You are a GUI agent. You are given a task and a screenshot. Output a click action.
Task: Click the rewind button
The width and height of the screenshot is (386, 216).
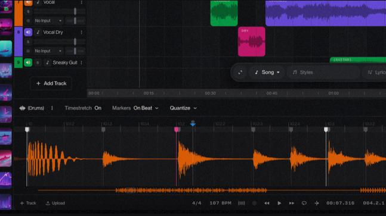267,204
